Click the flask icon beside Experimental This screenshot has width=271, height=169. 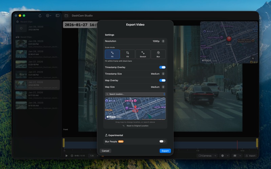point(106,136)
